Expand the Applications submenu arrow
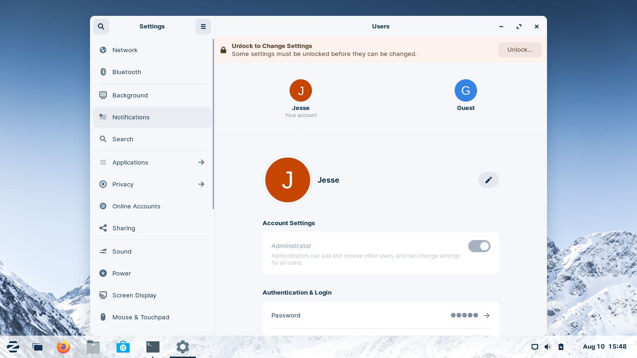The image size is (637, 358). pos(201,162)
